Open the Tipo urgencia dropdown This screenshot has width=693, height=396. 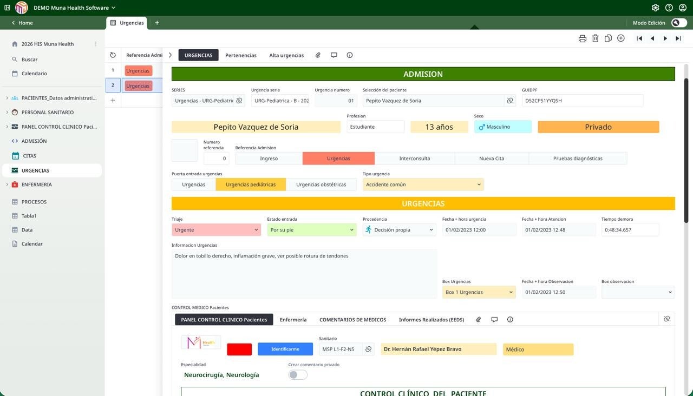point(423,184)
